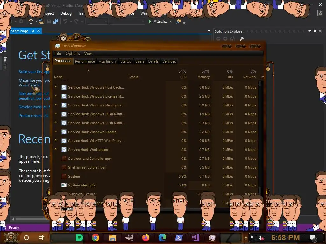Image resolution: width=326 pixels, height=244 pixels.
Task: Click the Open File folder icon in Visual Studio
Action: coord(42,21)
